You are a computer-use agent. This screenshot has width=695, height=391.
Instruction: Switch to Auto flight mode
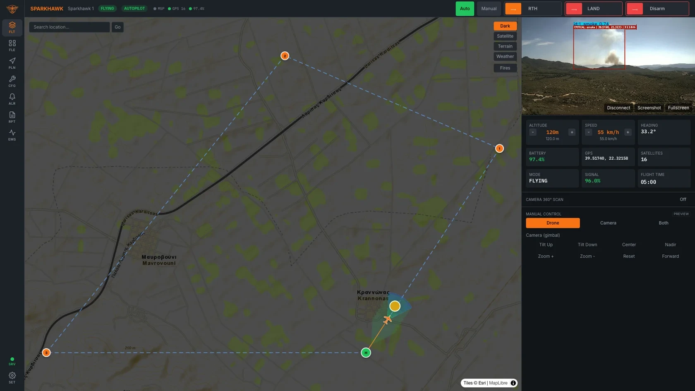coord(465,9)
